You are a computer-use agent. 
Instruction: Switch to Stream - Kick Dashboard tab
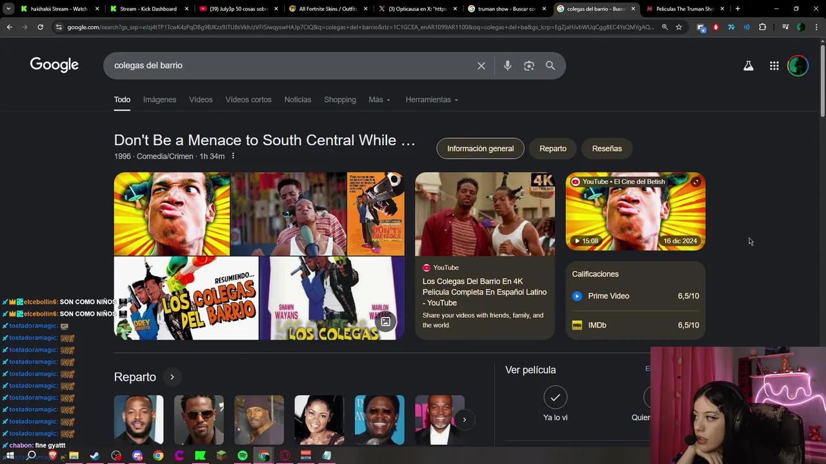pyautogui.click(x=148, y=9)
